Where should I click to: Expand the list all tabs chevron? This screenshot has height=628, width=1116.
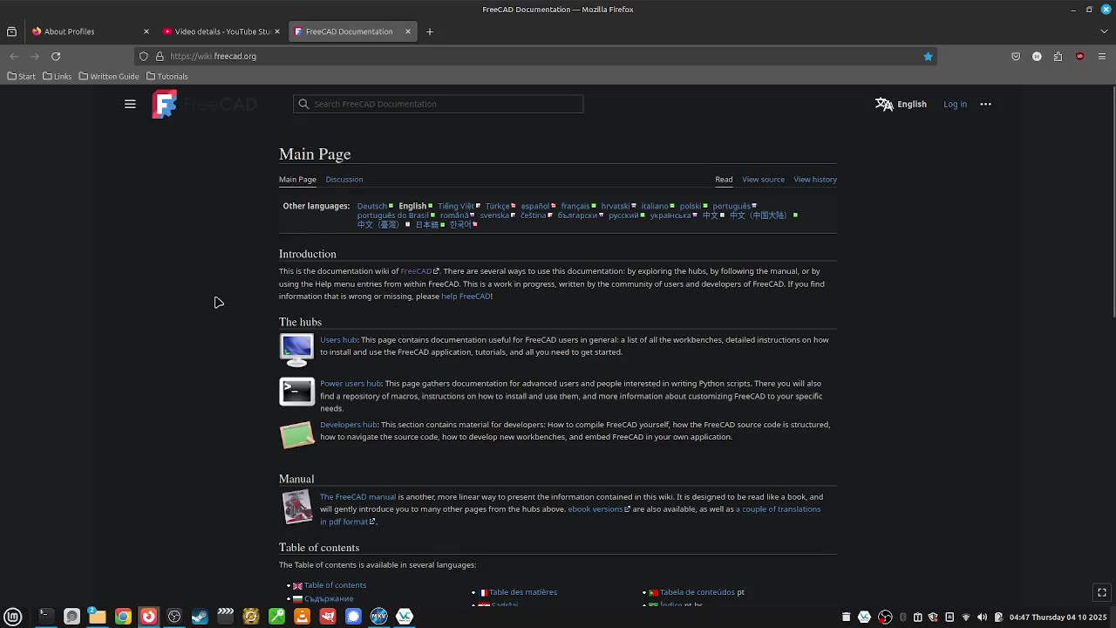(1104, 31)
